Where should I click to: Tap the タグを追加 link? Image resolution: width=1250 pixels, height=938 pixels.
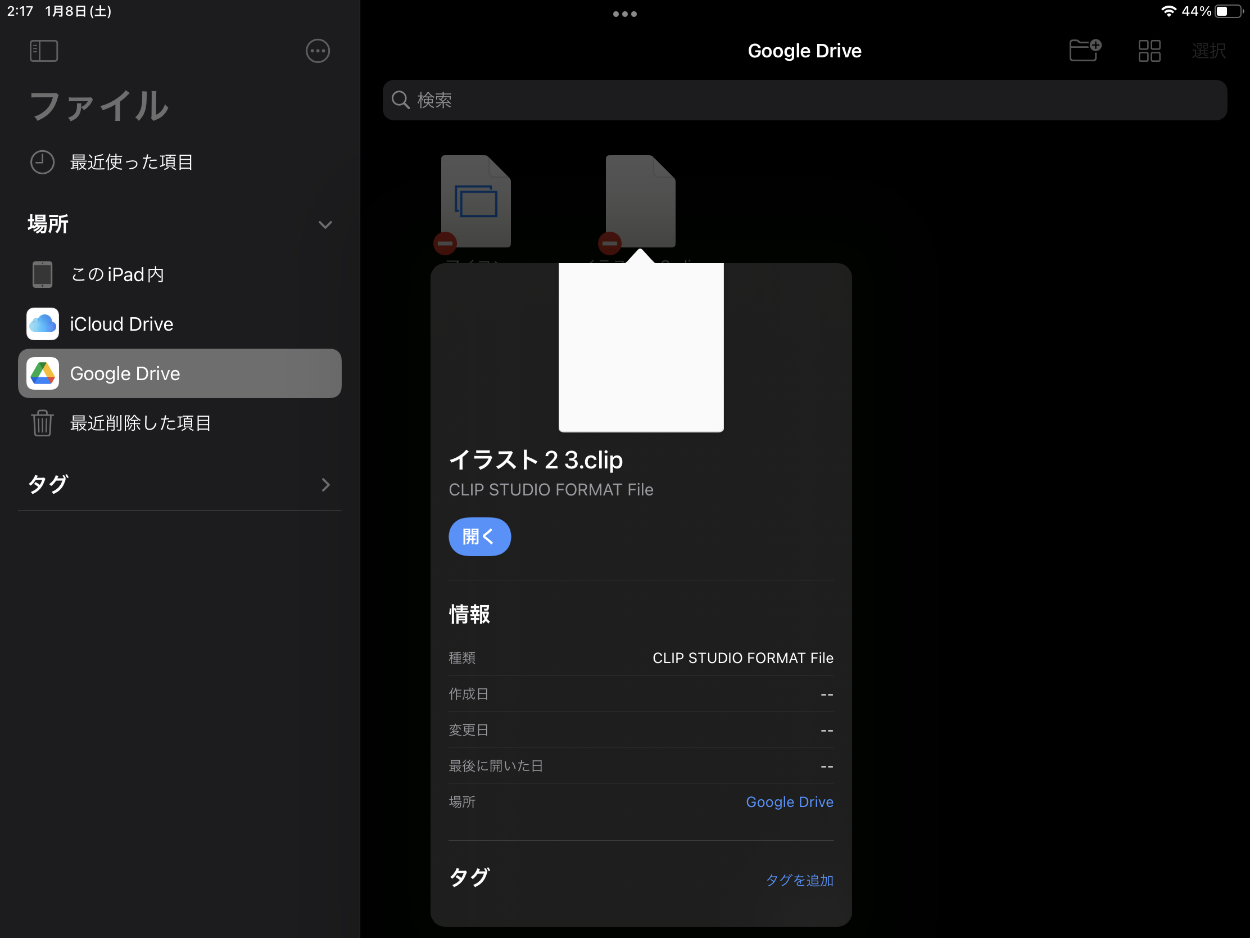(799, 880)
